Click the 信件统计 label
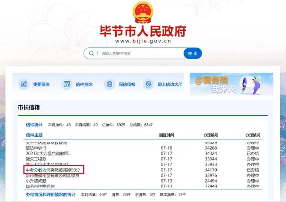 pyautogui.click(x=34, y=125)
